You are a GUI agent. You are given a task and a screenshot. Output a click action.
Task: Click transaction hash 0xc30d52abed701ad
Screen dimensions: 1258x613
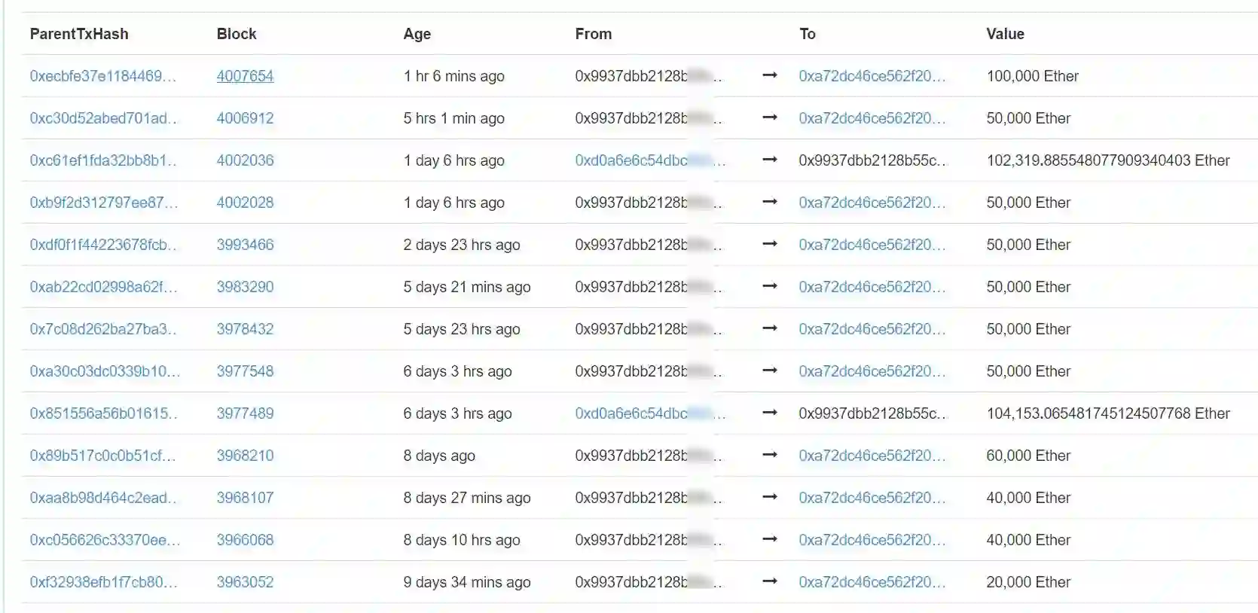102,118
